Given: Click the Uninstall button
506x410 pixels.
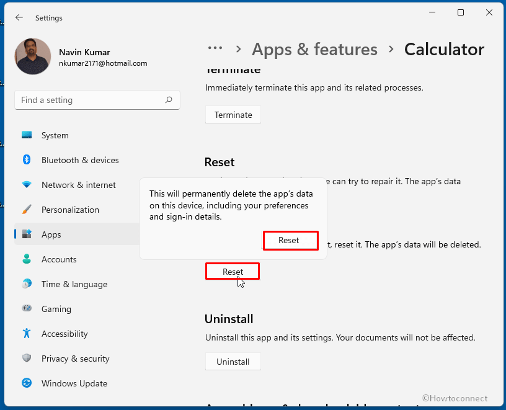Looking at the screenshot, I should pos(233,362).
